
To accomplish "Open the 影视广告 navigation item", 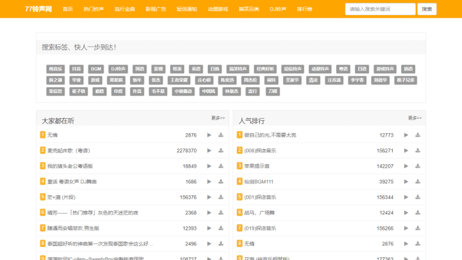I will 156,9.
